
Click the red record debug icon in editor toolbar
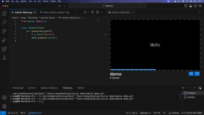point(92,12)
